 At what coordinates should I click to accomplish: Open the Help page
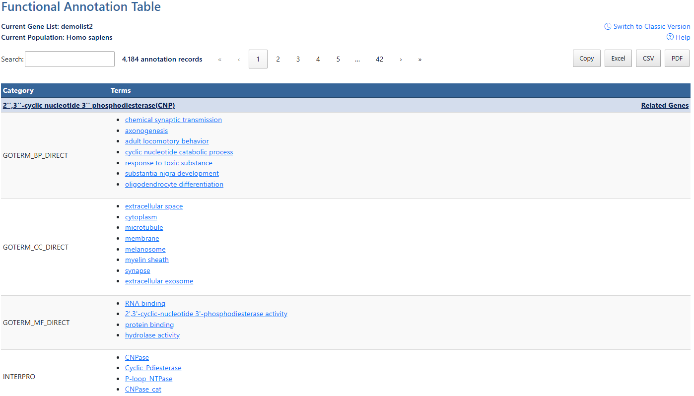(x=682, y=37)
